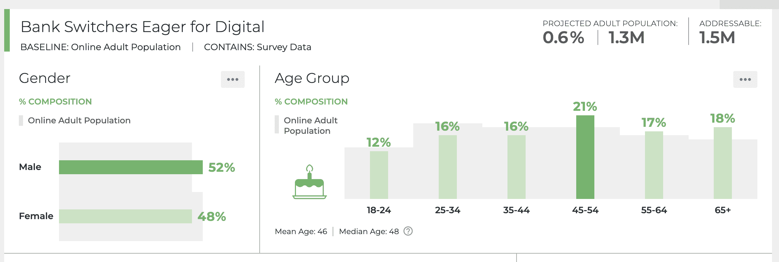The width and height of the screenshot is (779, 262).
Task: Open the Age Group chart options menu
Action: [x=745, y=79]
